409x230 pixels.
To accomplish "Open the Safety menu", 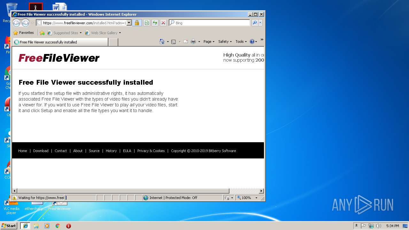I will 225,42.
